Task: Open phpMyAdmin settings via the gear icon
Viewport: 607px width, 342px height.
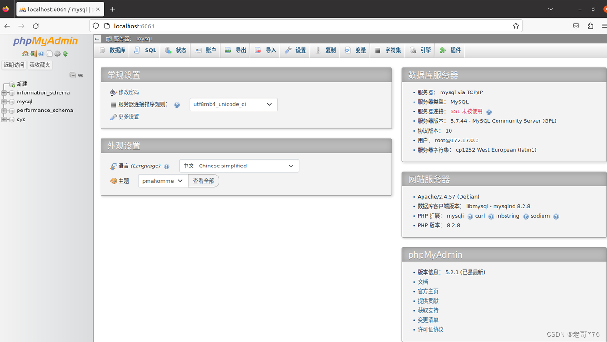Action: click(57, 54)
